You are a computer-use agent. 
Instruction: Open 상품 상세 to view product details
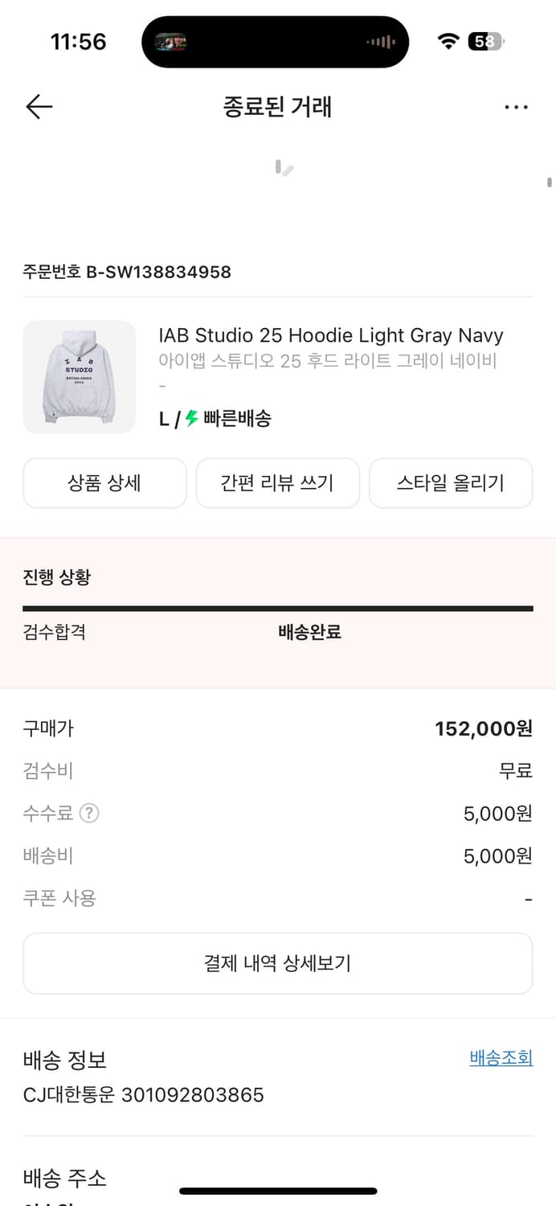click(104, 482)
